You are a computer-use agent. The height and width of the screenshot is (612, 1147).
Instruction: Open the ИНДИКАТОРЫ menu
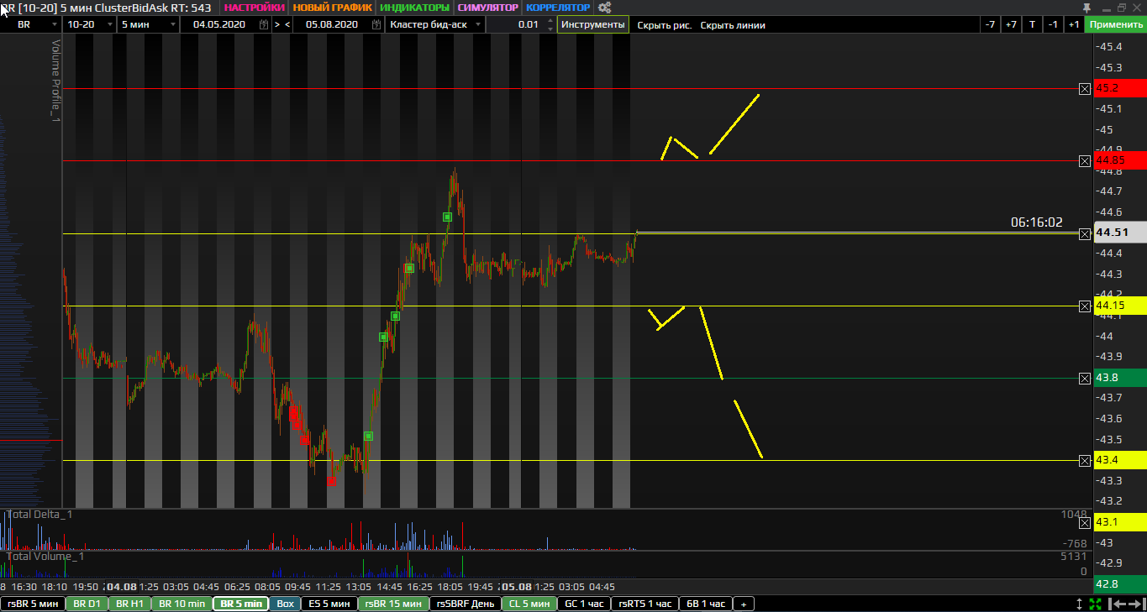click(415, 8)
